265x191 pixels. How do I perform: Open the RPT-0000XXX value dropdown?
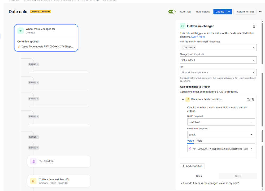pos(221,149)
